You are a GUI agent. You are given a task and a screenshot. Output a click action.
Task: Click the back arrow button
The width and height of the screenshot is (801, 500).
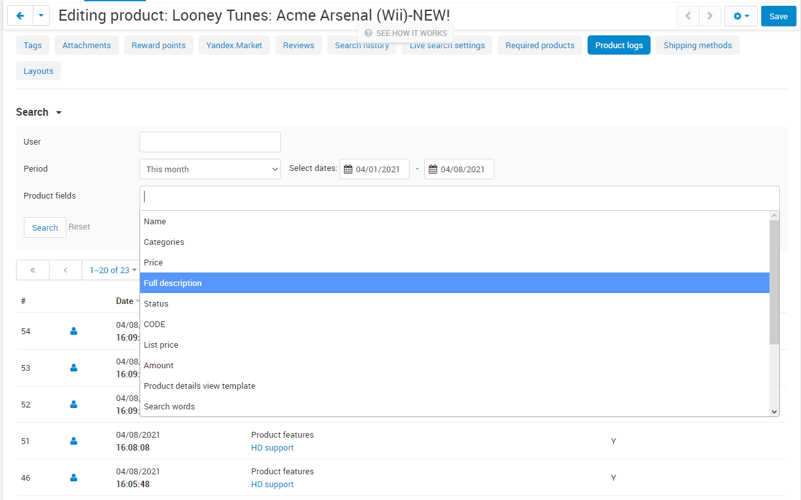pos(20,15)
